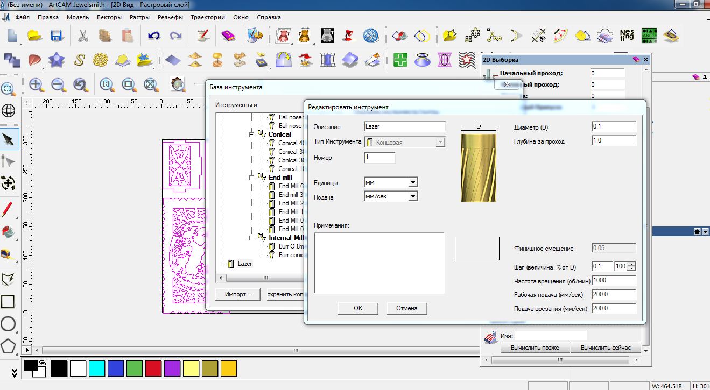Select the paint bucket fill tool
This screenshot has width=710, height=390.
point(8,231)
